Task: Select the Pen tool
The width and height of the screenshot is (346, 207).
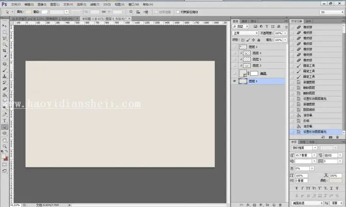Action: pyautogui.click(x=4, y=115)
